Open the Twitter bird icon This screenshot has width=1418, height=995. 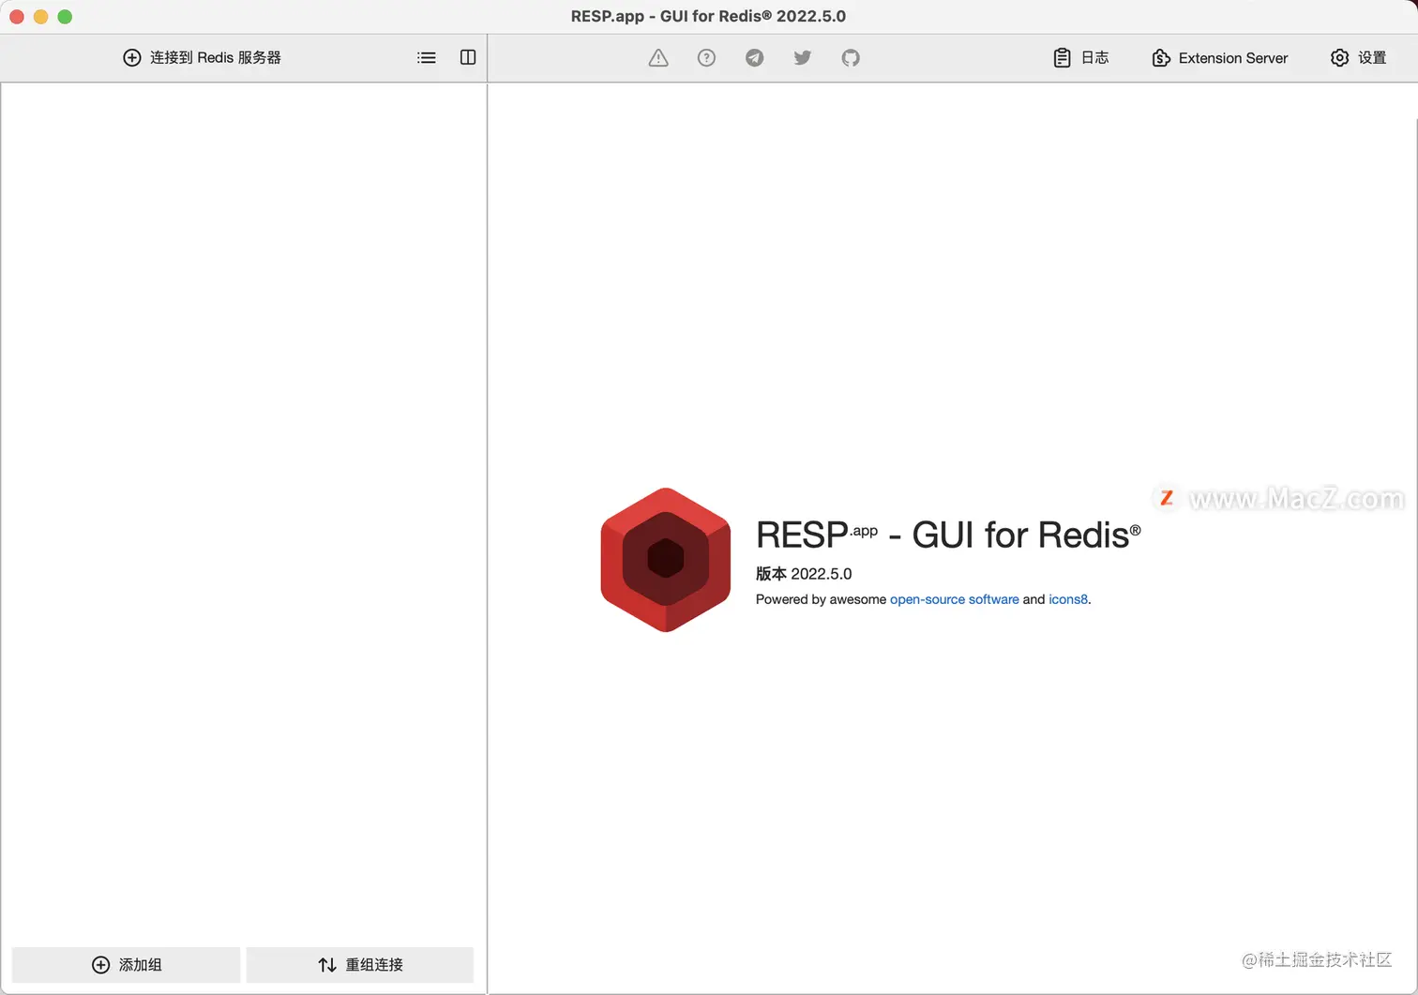pyautogui.click(x=803, y=58)
